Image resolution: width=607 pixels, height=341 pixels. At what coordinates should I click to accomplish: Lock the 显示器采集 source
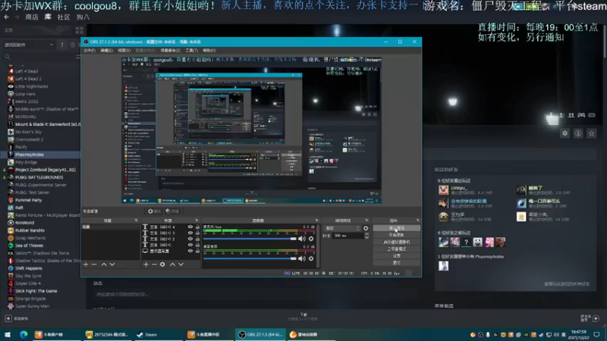coord(197,251)
